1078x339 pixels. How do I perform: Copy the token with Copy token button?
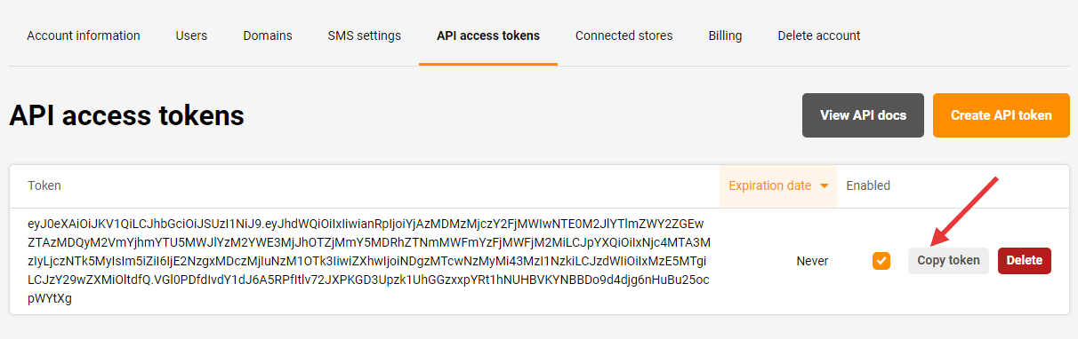(x=948, y=261)
